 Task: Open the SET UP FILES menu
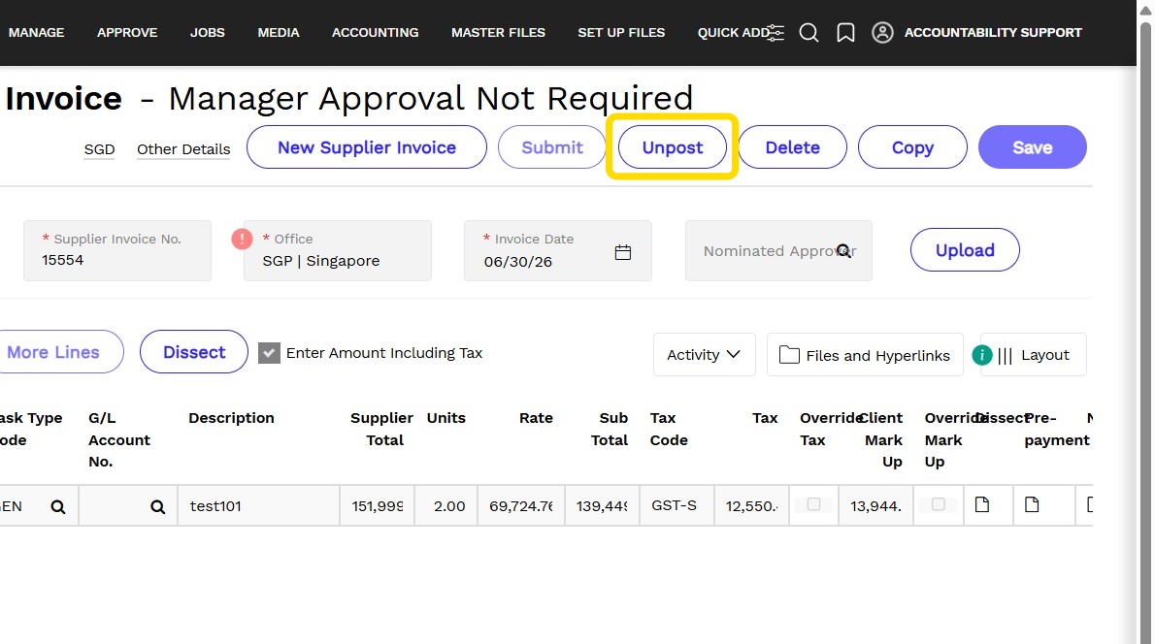(621, 32)
